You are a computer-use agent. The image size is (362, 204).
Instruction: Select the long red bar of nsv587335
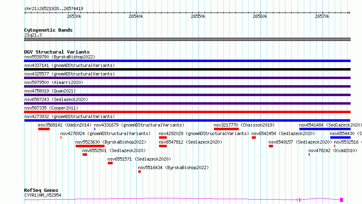click(187, 112)
